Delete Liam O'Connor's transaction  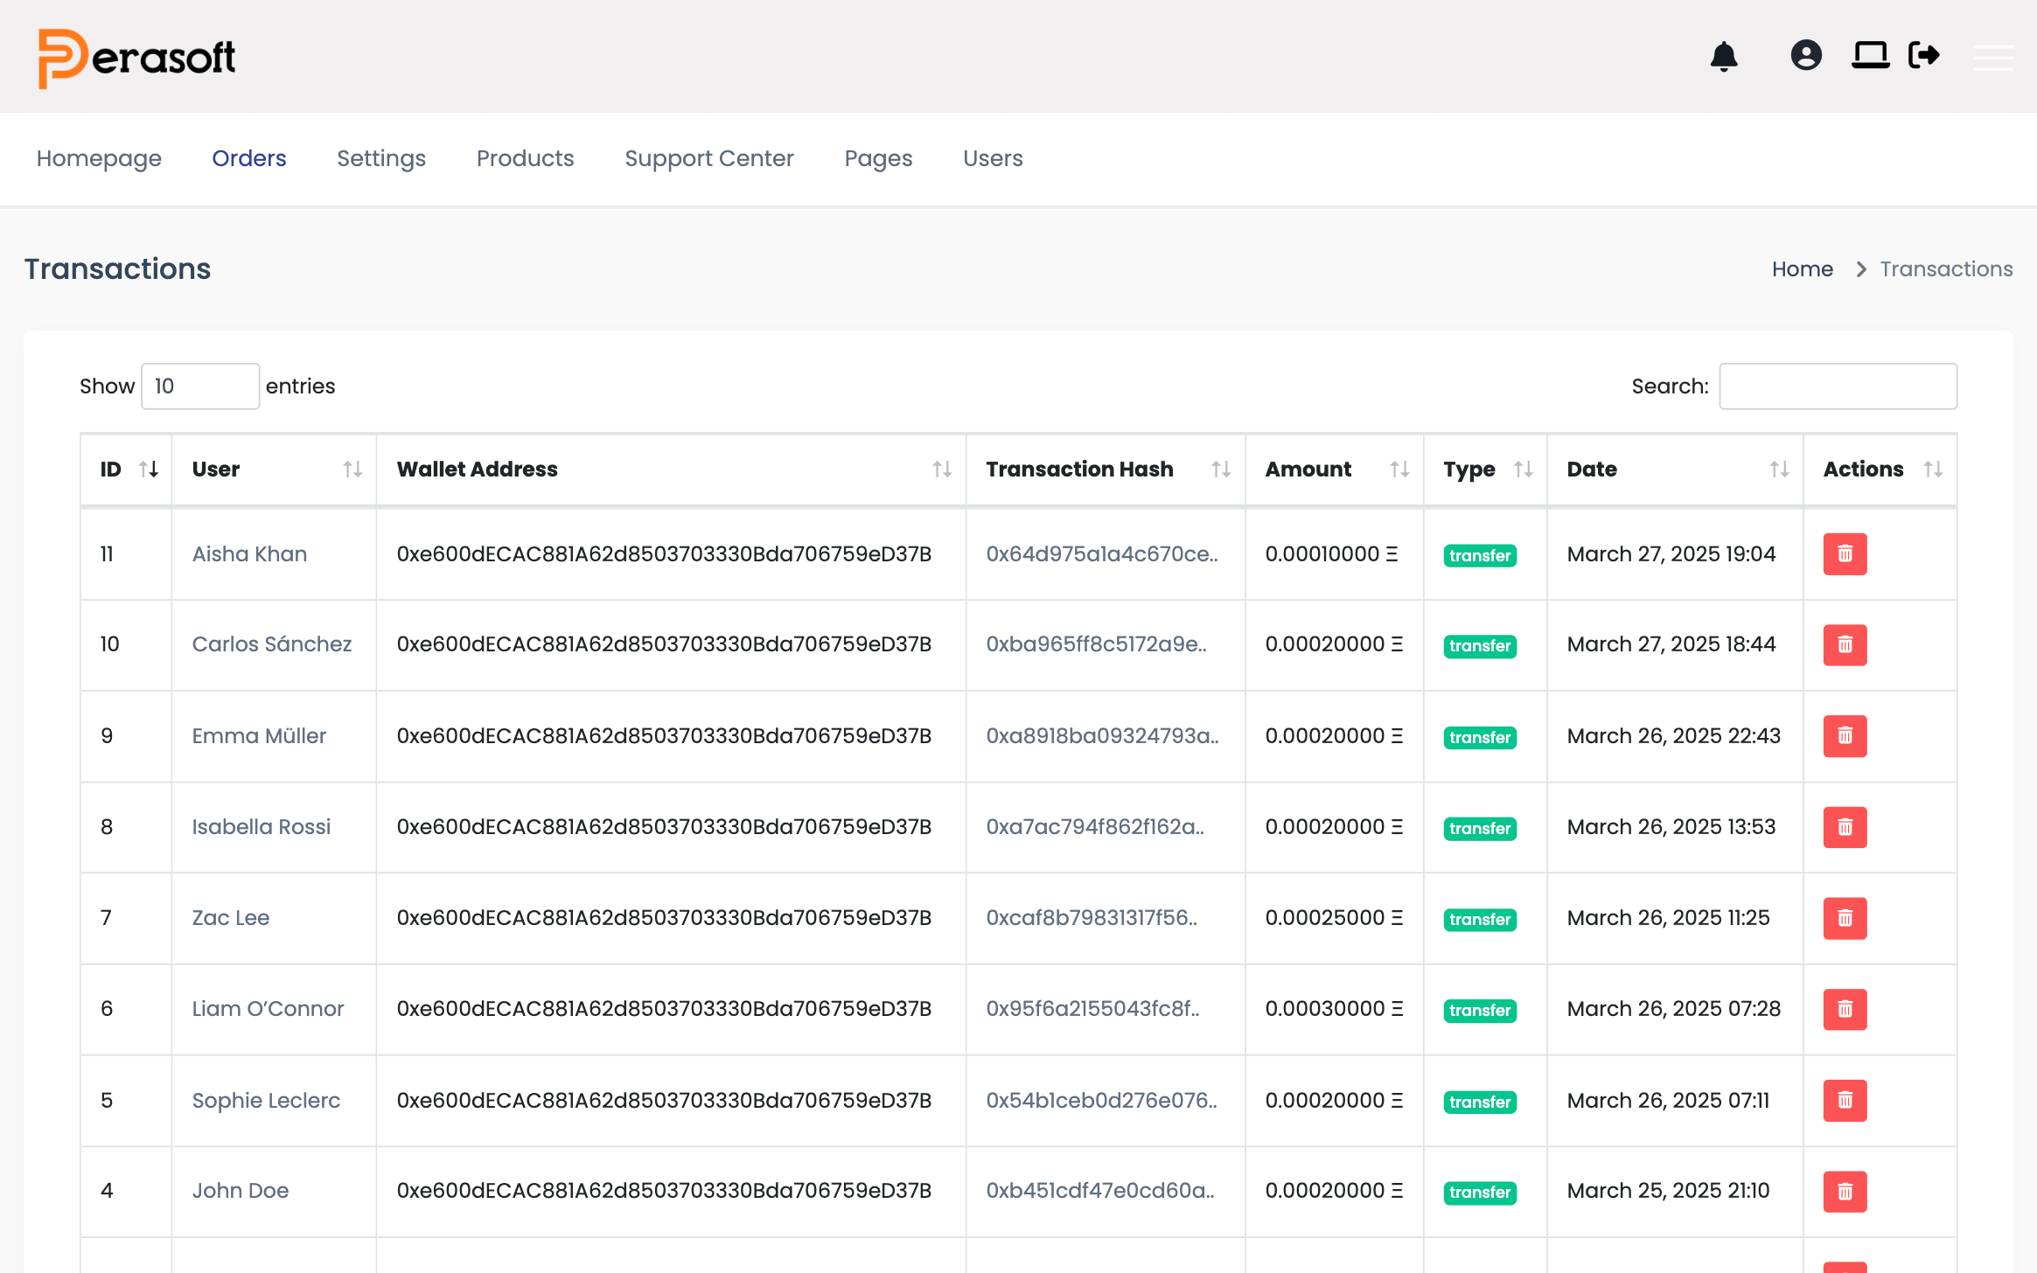point(1845,1009)
